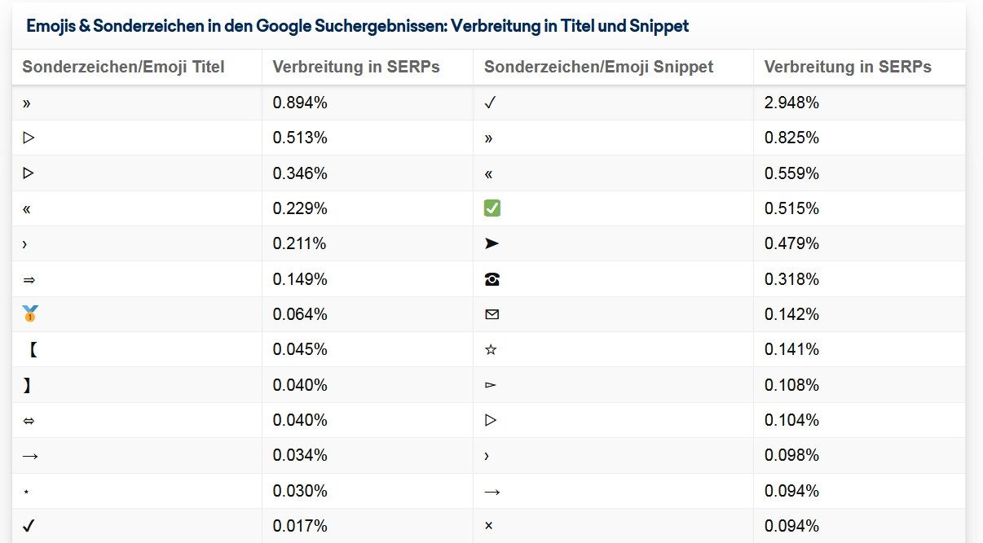Select the closing bracket 】 symbol

pos(27,385)
